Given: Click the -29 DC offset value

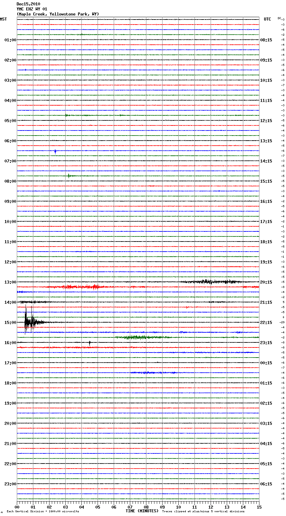Looking at the screenshot, I should pyautogui.click(x=282, y=322).
